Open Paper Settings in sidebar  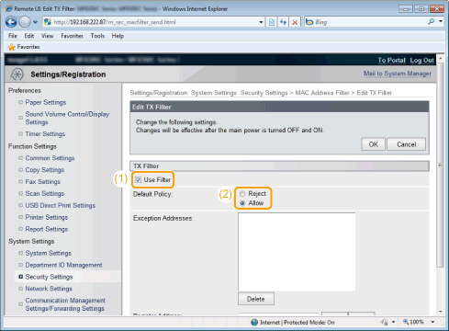46,102
